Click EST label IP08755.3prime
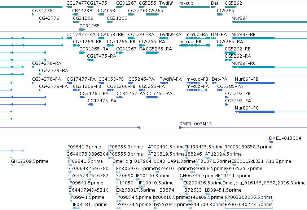 [126, 147]
